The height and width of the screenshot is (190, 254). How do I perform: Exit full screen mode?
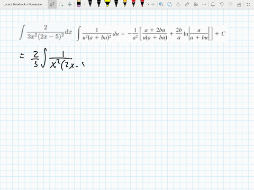248,4
